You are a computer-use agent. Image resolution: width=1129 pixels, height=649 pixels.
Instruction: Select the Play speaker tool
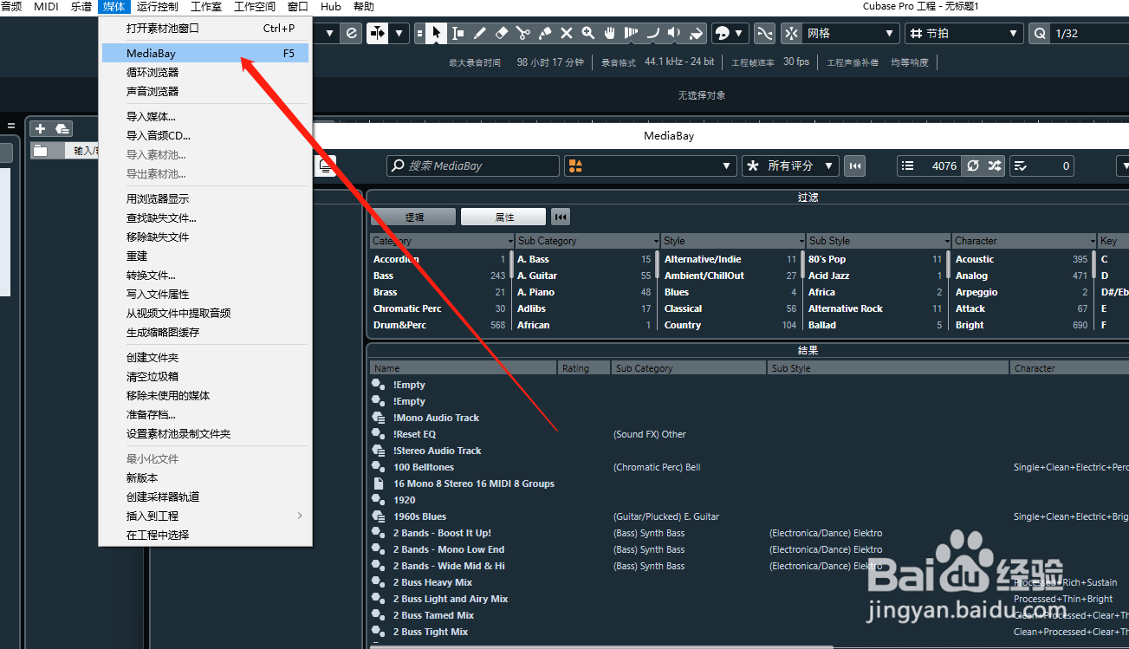point(675,34)
